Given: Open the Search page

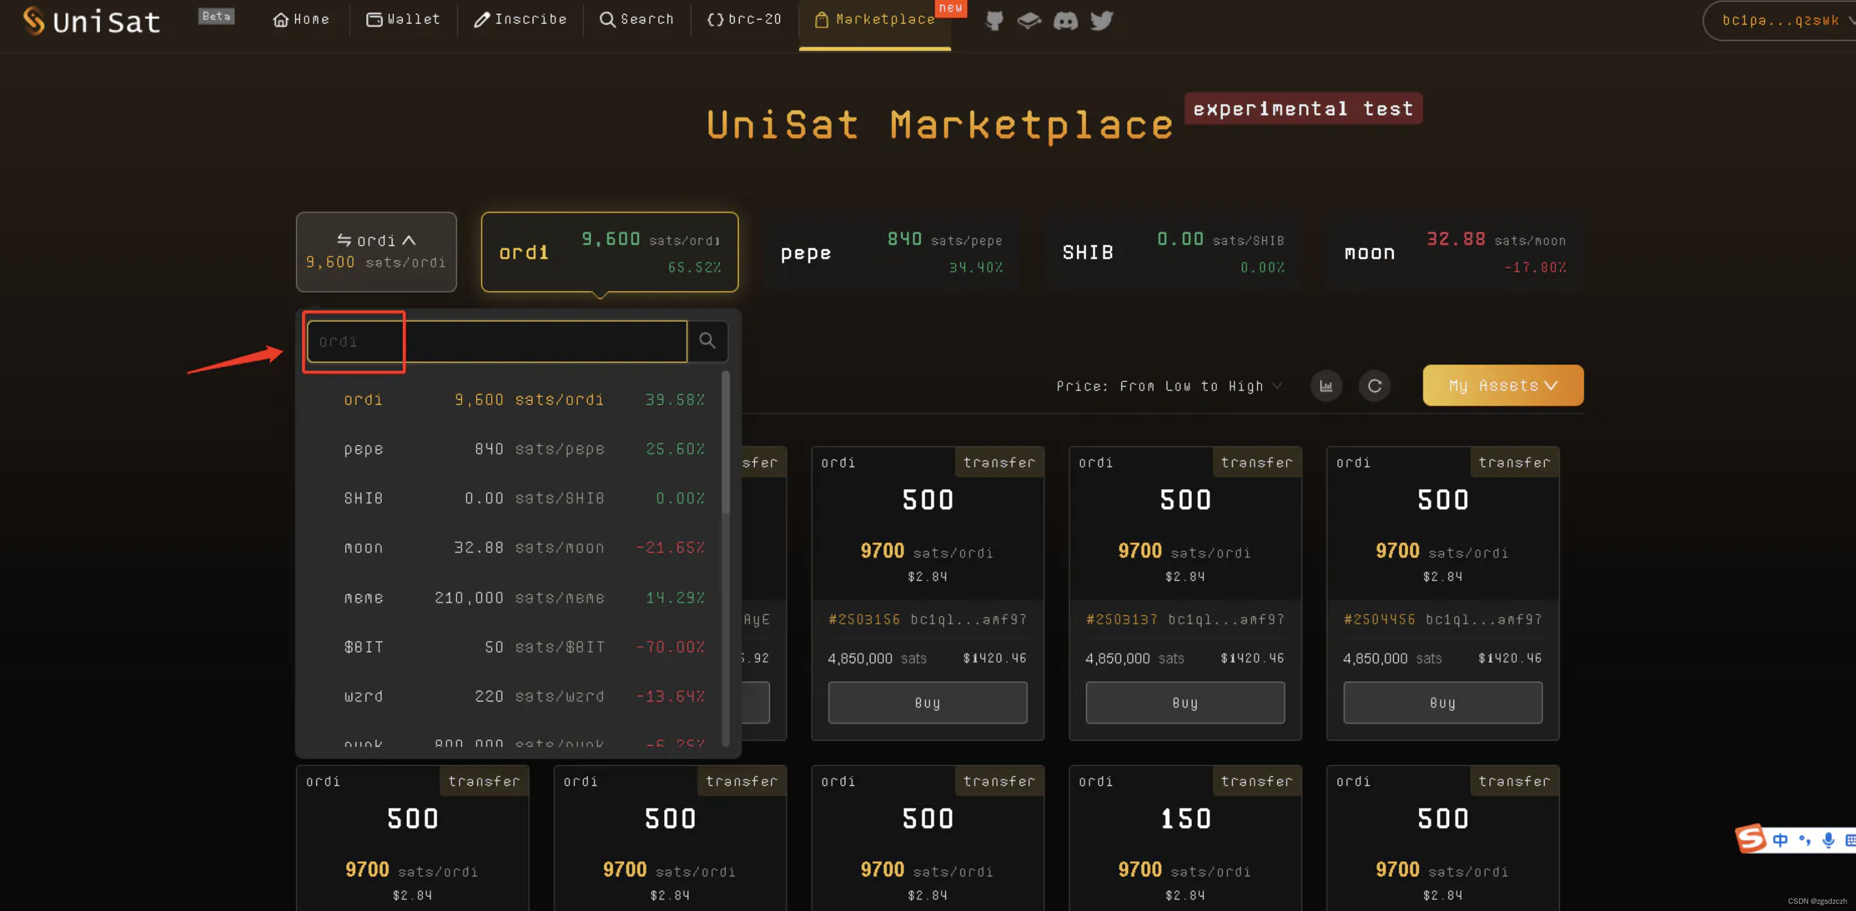Looking at the screenshot, I should tap(637, 20).
